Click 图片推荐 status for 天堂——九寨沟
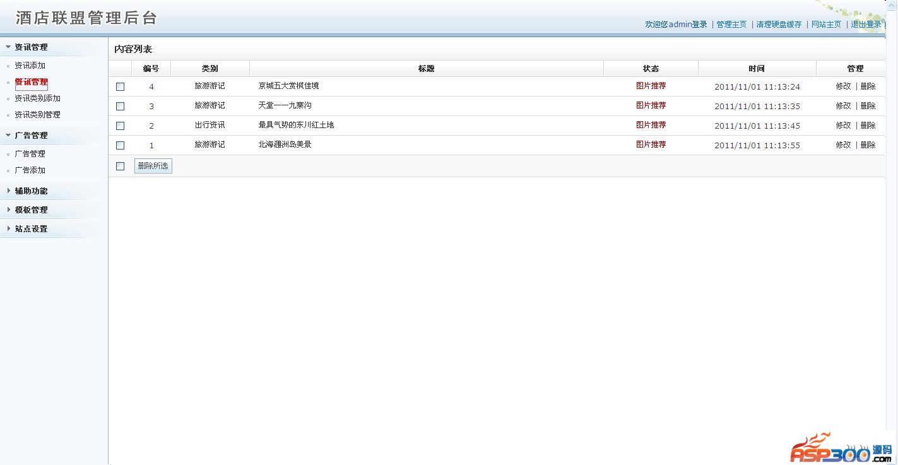 [x=651, y=105]
